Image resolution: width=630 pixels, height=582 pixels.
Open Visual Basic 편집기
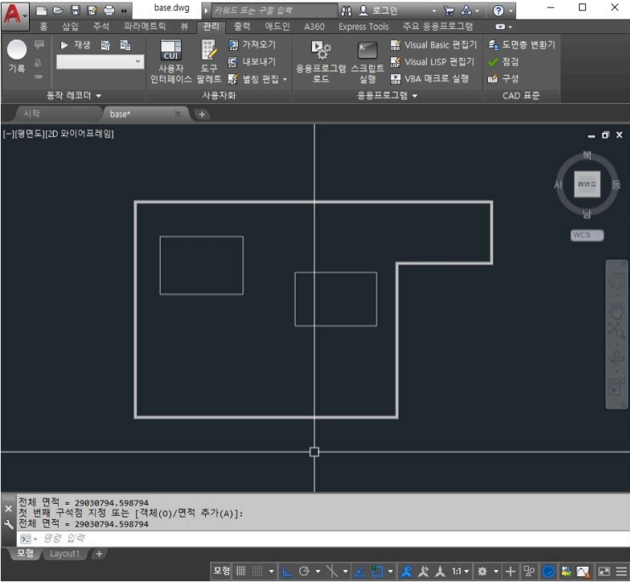pos(433,45)
